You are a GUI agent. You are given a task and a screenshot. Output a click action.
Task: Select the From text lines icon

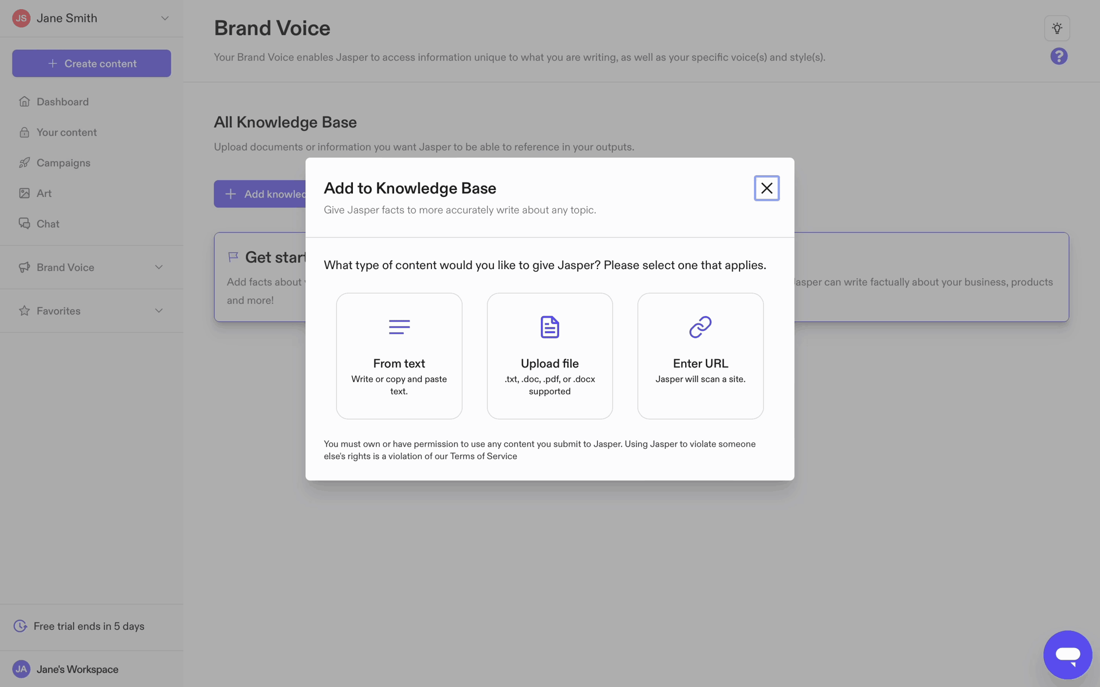399,327
